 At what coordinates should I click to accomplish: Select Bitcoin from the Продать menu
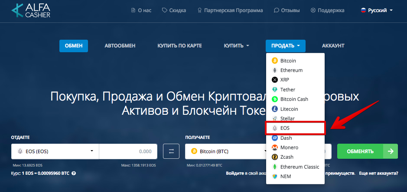click(x=295, y=61)
